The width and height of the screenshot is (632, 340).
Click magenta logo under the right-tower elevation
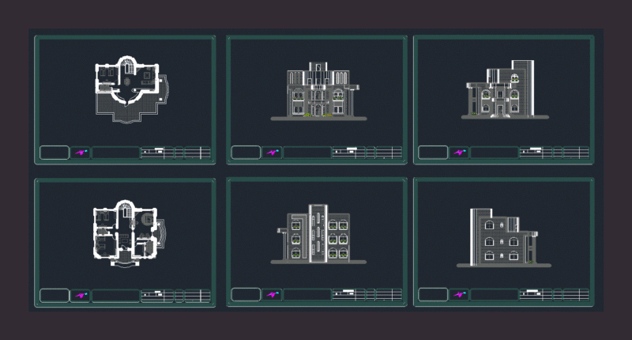coord(459,153)
